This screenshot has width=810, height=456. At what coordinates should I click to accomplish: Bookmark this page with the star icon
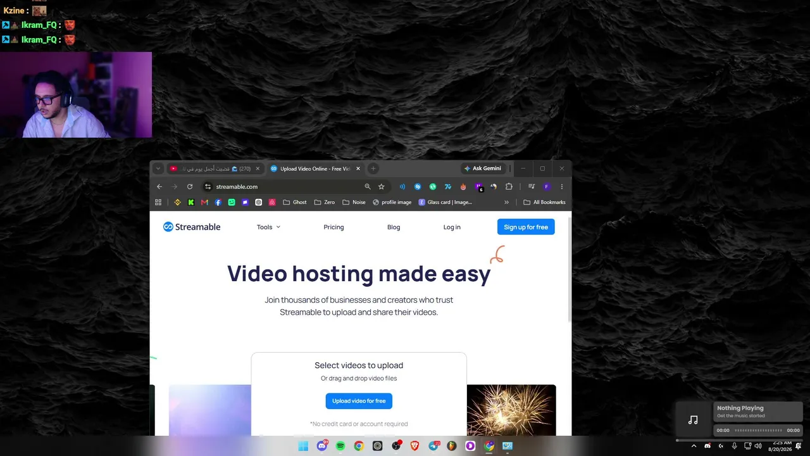(382, 187)
